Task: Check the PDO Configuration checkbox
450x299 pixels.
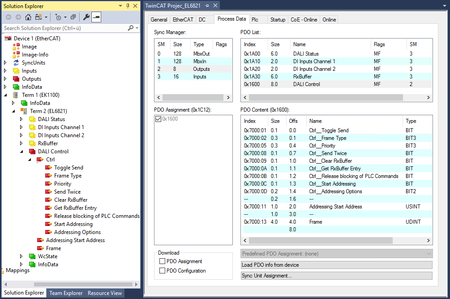Action: [162, 270]
